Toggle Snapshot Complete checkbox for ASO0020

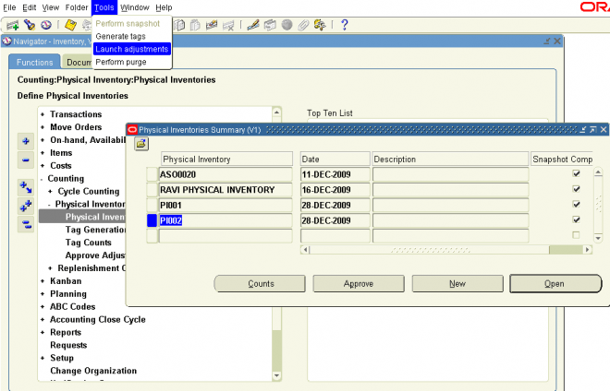tap(576, 173)
